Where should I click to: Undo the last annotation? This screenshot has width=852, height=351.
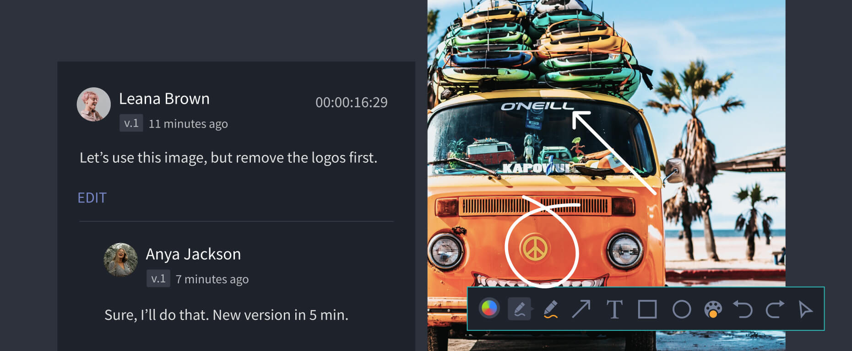(743, 309)
